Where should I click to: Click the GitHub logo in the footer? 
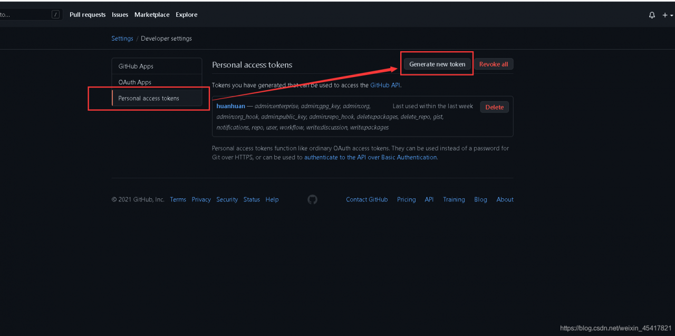313,199
